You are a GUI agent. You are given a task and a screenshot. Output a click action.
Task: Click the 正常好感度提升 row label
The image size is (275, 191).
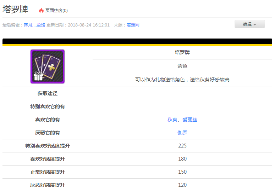pos(48,172)
